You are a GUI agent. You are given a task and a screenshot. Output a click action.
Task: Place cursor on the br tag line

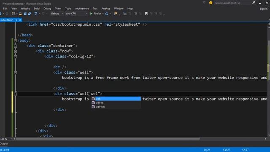click(x=60, y=67)
